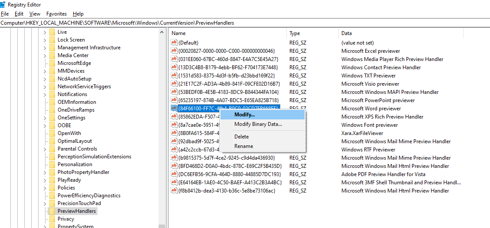
Task: Choose Rename from the context menu
Action: tap(263, 146)
